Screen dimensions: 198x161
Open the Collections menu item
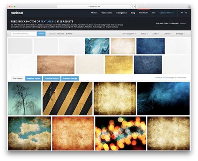coord(107,13)
